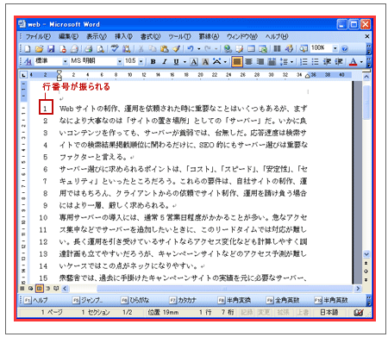388x337 pixels.
Task: Open the 罫線(A) menu
Action: point(209,36)
